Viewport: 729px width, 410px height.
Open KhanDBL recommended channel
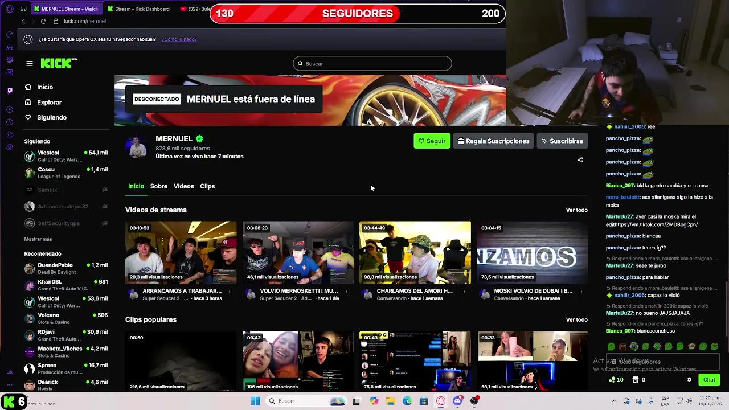pos(66,285)
